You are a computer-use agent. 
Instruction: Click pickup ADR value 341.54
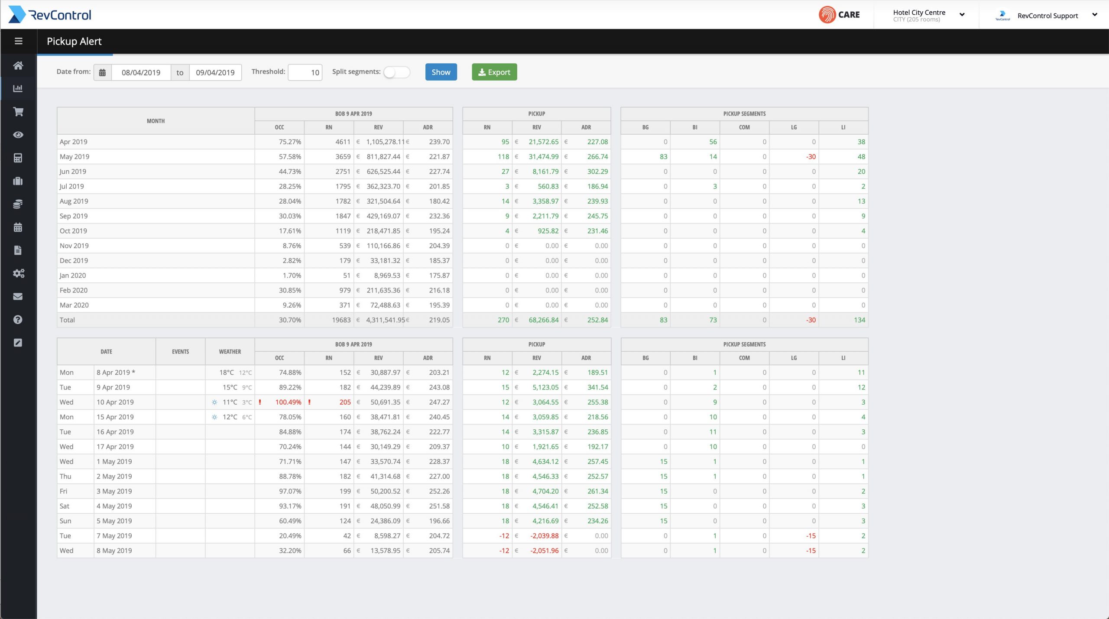pos(598,387)
